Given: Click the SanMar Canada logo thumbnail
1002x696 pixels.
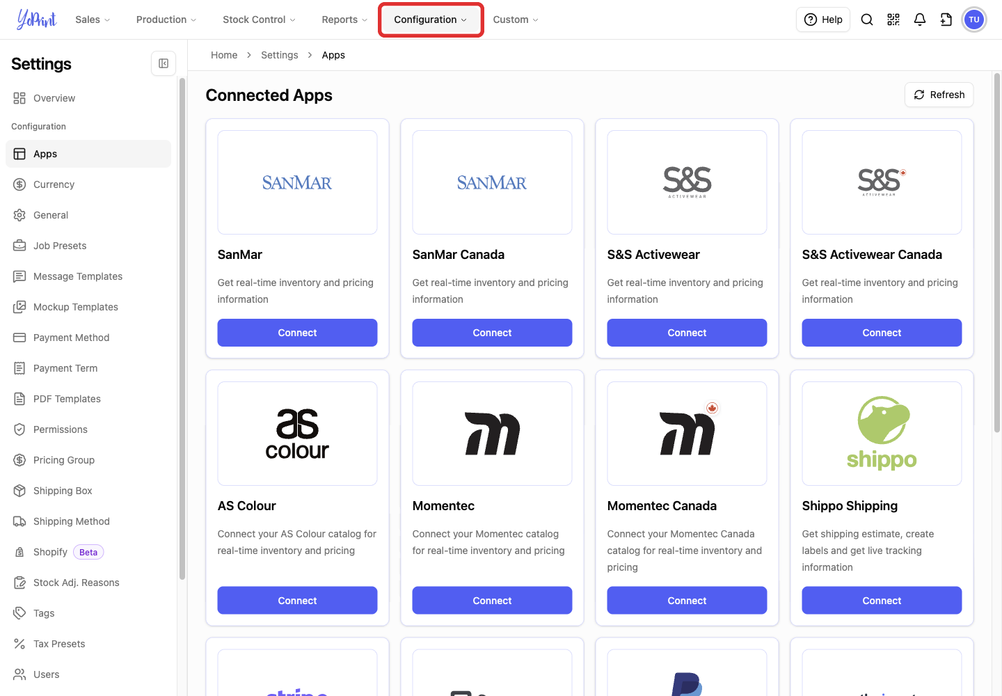Looking at the screenshot, I should pyautogui.click(x=493, y=182).
